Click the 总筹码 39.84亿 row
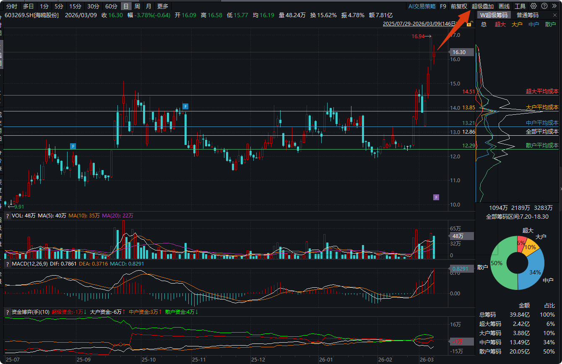 517,315
